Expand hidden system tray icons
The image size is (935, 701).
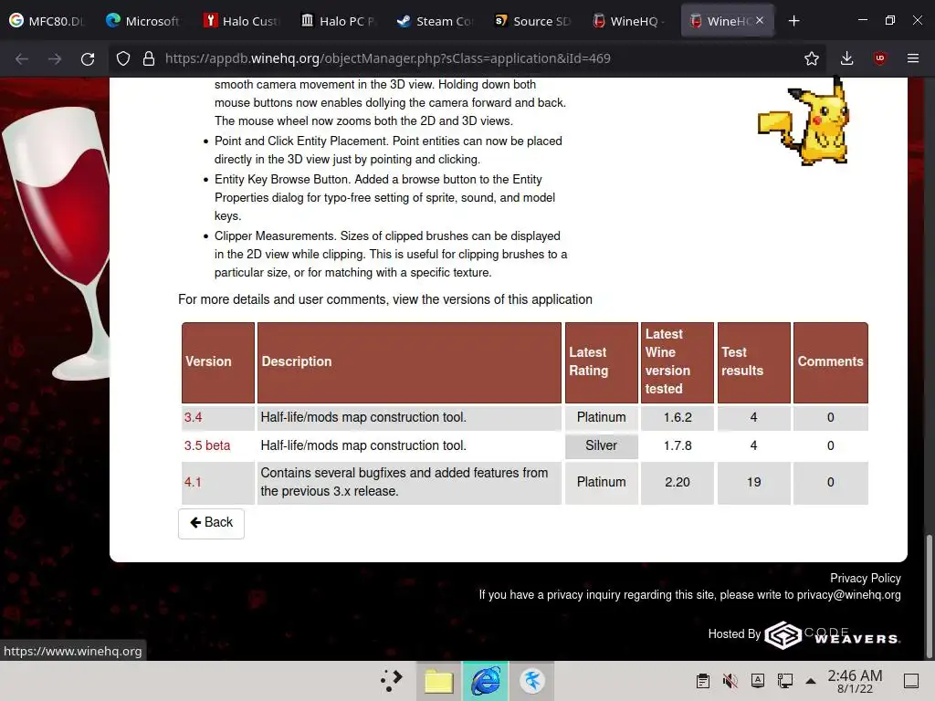pyautogui.click(x=811, y=681)
